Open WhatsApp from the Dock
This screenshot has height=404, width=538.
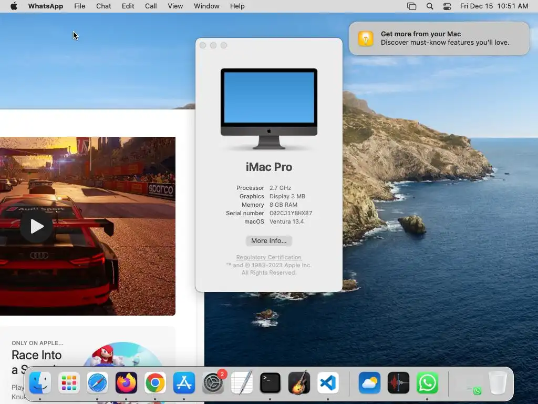pos(427,382)
